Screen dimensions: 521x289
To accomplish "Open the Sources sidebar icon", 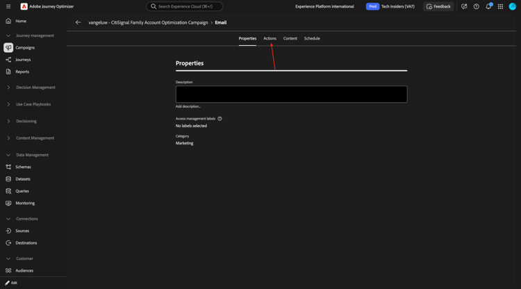I will pyautogui.click(x=8, y=231).
